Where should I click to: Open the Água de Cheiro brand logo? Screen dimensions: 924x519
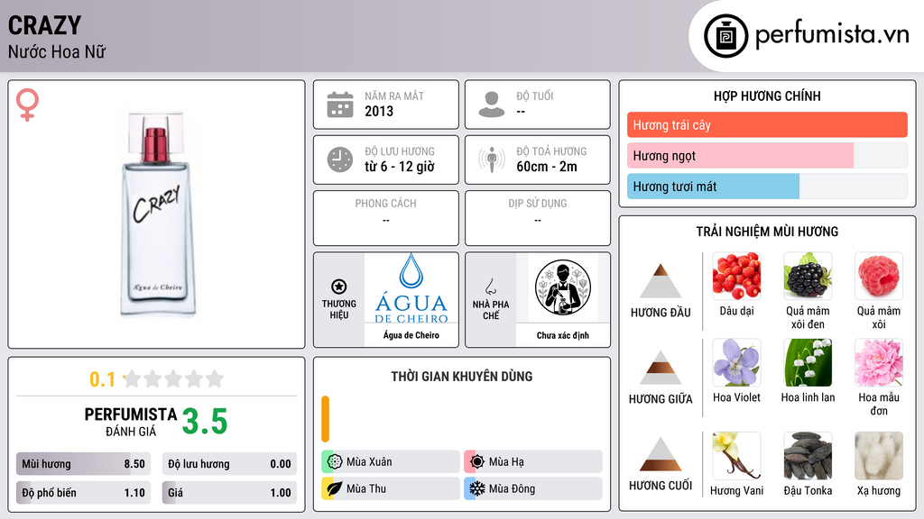point(411,288)
